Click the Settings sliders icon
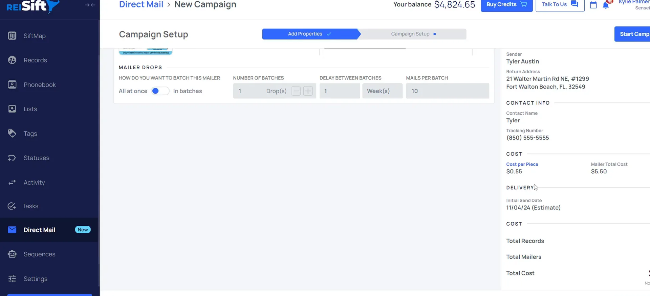The height and width of the screenshot is (296, 650). point(12,279)
